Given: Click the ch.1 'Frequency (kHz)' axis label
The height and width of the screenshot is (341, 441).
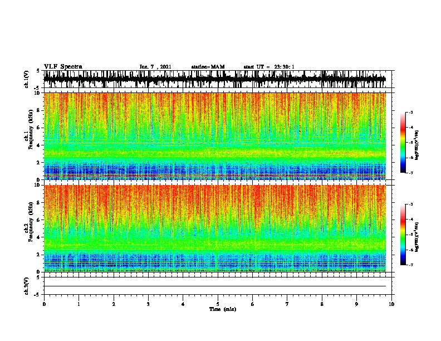Looking at the screenshot, I should click(31, 130).
